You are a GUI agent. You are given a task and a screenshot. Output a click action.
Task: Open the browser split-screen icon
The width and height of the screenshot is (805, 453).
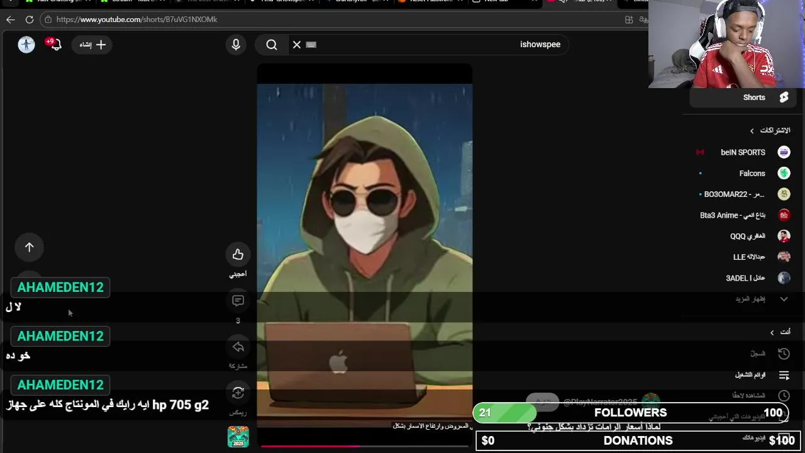pyautogui.click(x=629, y=20)
